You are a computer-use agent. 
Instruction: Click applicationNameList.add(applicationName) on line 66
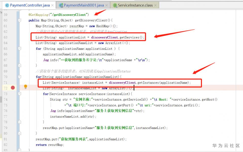[x=78, y=54]
